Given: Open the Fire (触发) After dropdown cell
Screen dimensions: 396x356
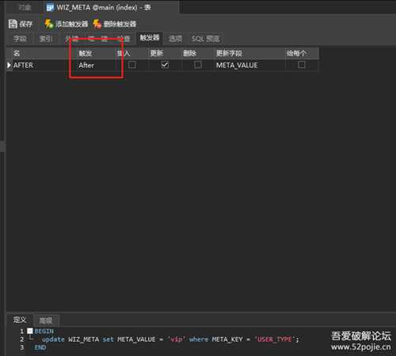Looking at the screenshot, I should pyautogui.click(x=96, y=65).
